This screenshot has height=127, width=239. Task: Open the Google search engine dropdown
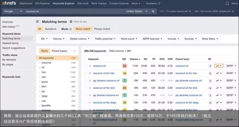pyautogui.click(x=13, y=11)
